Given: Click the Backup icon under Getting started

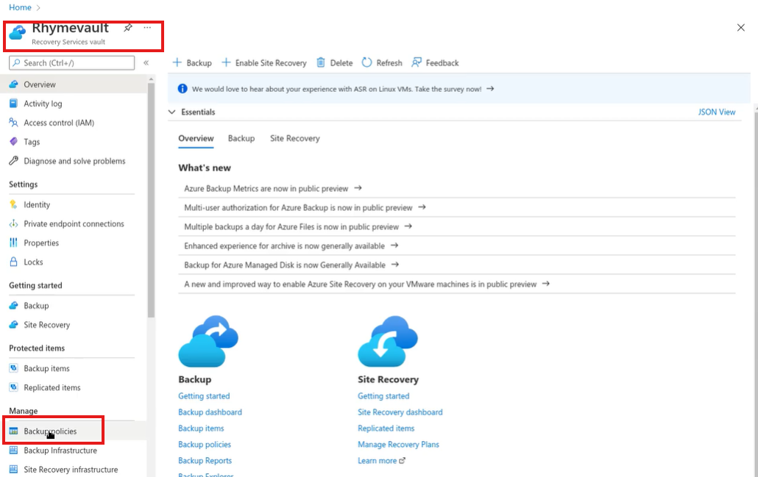Looking at the screenshot, I should (13, 306).
